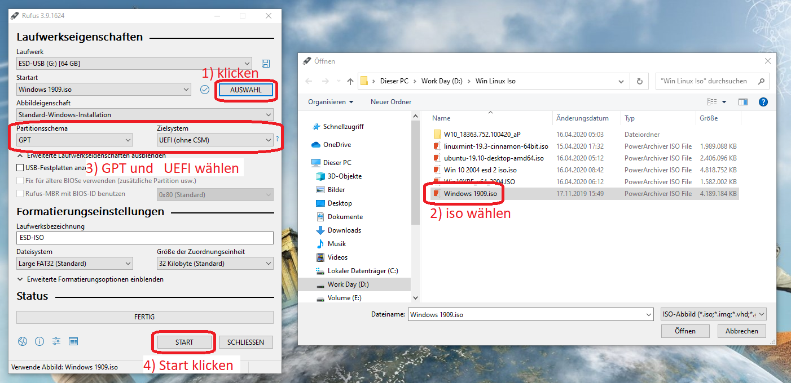Click the sidebar scrollbar down arrow
The height and width of the screenshot is (383, 791).
[416, 298]
